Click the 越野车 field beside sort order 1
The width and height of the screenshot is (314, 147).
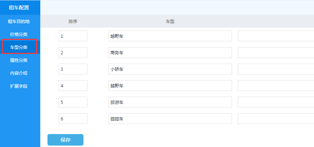coord(170,36)
